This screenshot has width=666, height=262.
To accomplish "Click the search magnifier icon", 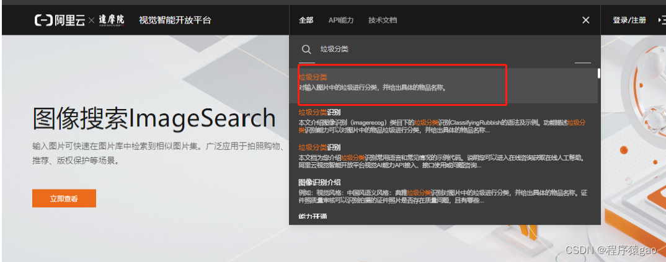I will [x=306, y=50].
